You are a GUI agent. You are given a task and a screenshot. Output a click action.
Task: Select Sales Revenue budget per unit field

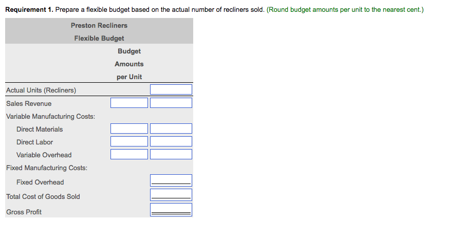[x=129, y=103]
